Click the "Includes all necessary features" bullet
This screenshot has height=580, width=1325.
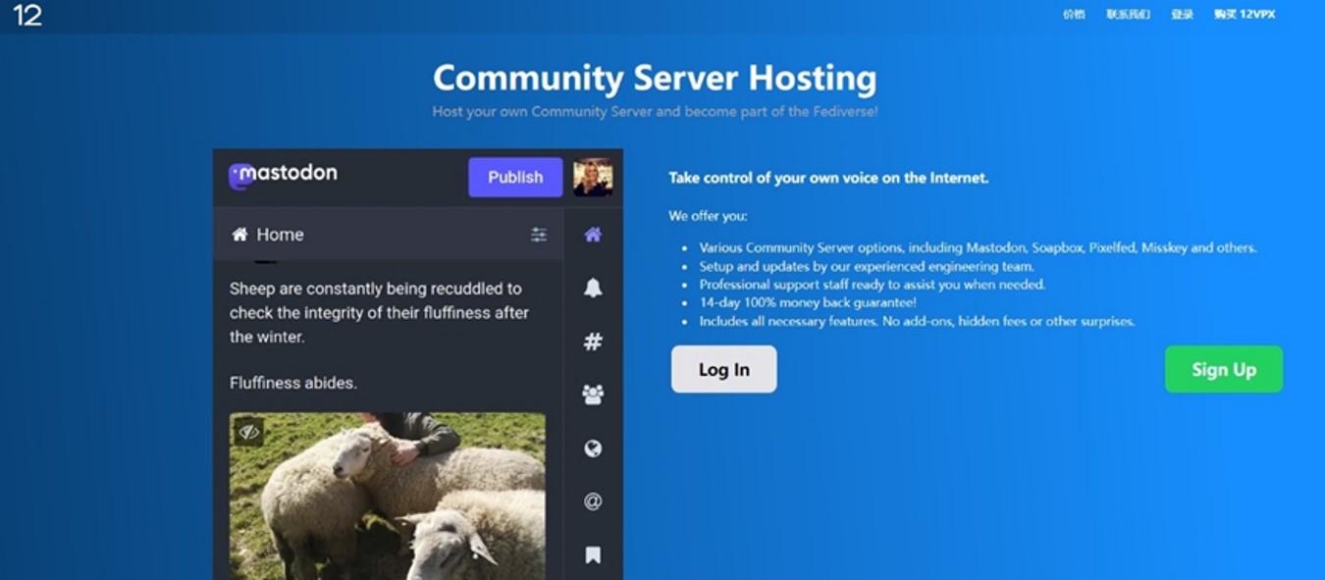point(917,321)
